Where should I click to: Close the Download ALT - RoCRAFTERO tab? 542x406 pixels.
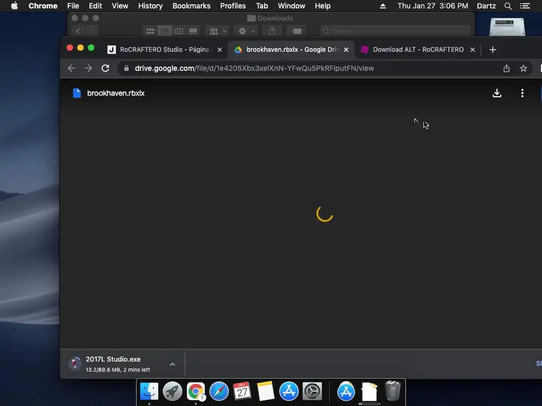473,50
